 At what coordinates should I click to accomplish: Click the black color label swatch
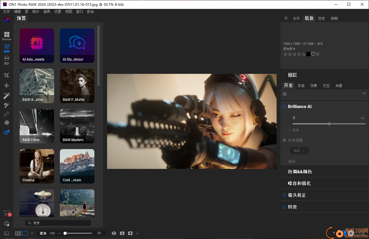click(308, 54)
